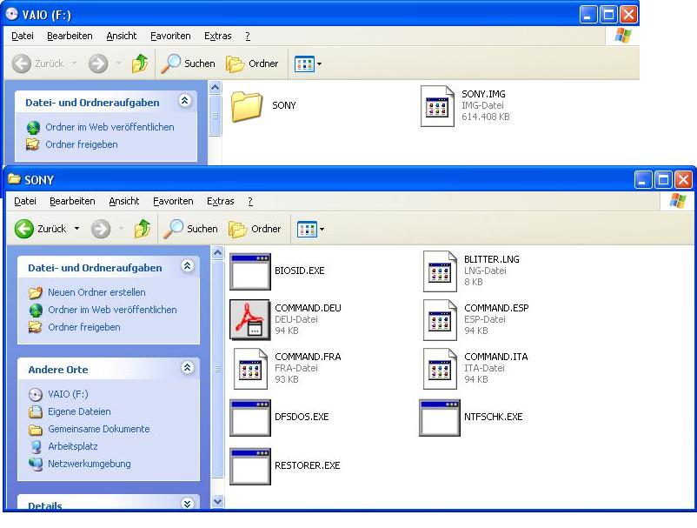Open the SONY folder icon in VAIO window
Image resolution: width=697 pixels, height=528 pixels.
247,106
